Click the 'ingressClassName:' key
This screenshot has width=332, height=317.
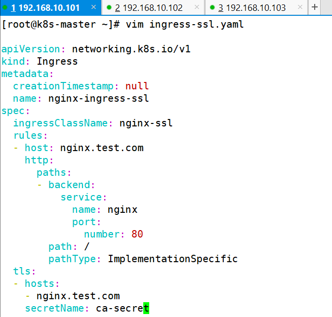coord(63,123)
